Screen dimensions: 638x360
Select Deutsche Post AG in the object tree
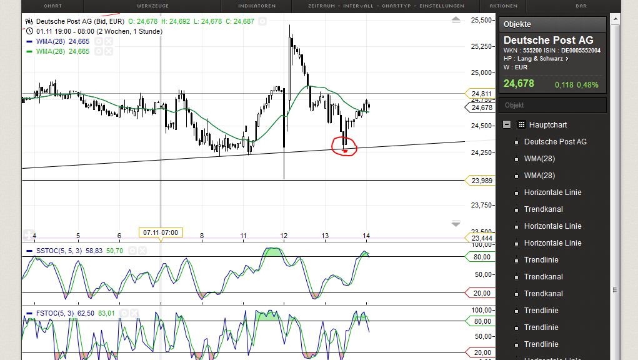pyautogui.click(x=555, y=141)
